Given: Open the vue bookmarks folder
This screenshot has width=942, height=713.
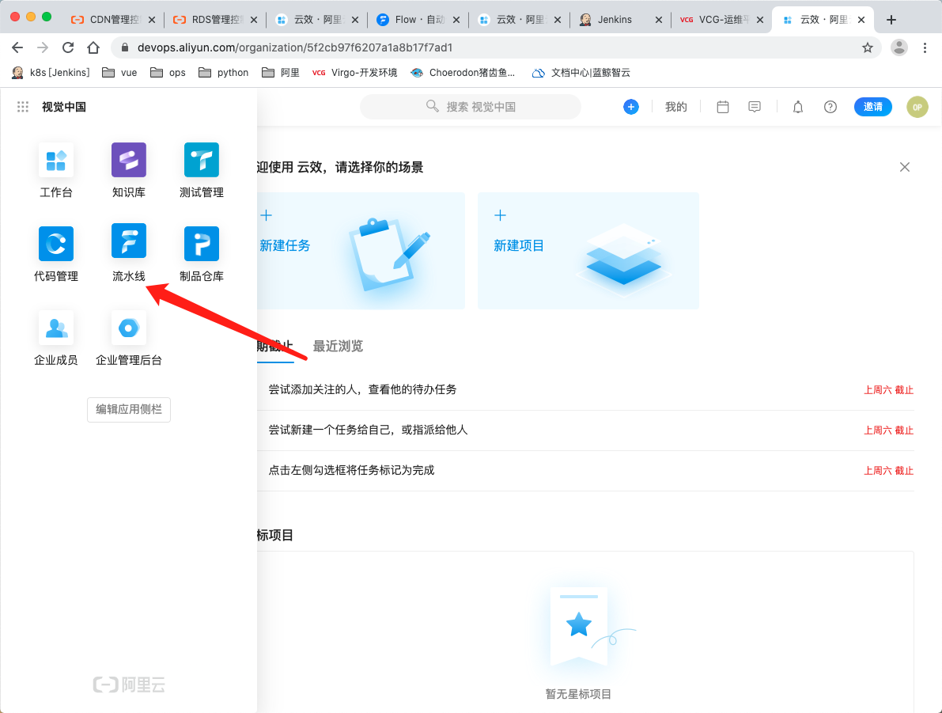Looking at the screenshot, I should point(119,73).
